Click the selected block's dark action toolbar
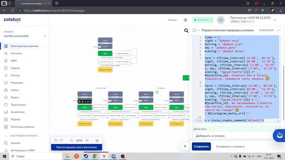The image size is (285, 160). (x=85, y=102)
